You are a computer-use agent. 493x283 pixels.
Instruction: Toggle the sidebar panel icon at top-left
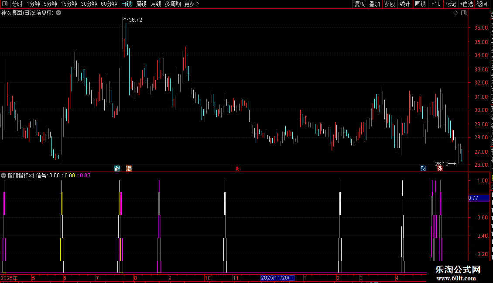point(5,4)
